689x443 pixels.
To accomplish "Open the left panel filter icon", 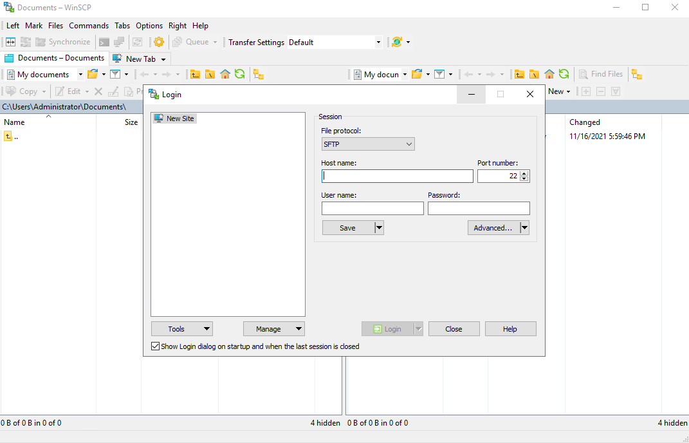I will coord(115,74).
